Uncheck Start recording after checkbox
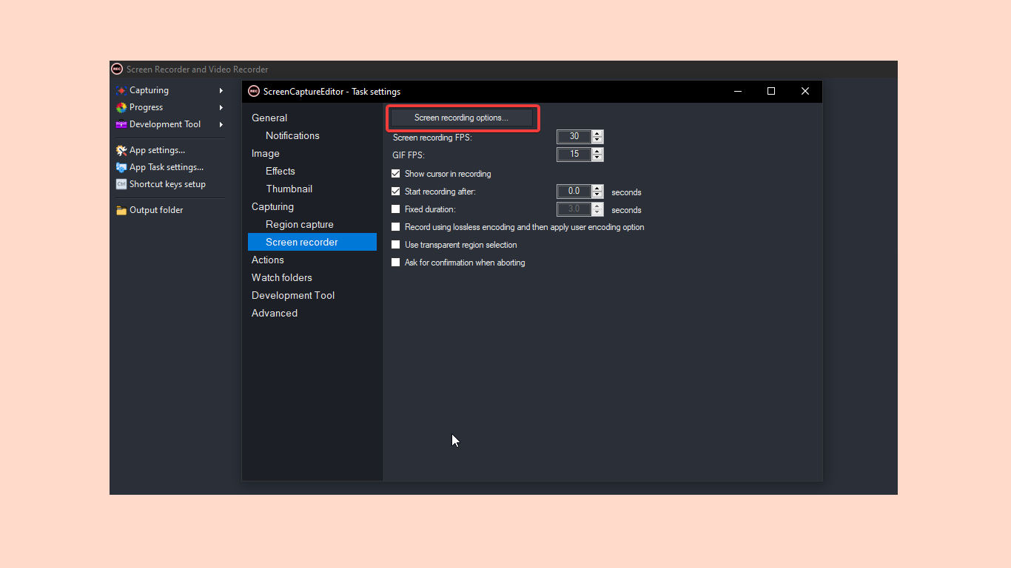Image resolution: width=1011 pixels, height=568 pixels. tap(395, 192)
